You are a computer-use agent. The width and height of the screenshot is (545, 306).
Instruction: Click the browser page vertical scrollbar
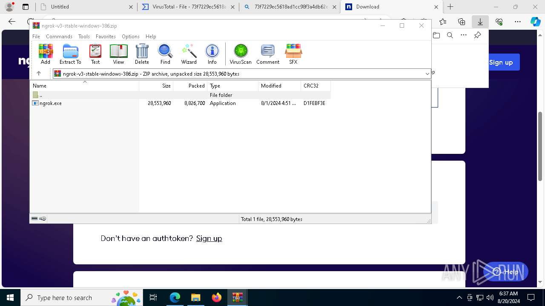540,146
